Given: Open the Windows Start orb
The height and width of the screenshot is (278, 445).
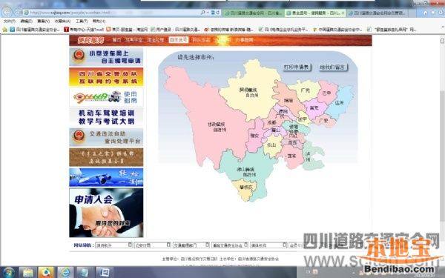Looking at the screenshot, I should tap(8, 272).
